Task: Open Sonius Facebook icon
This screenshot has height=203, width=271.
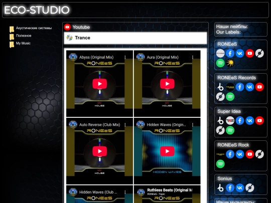Action: [x=230, y=188]
